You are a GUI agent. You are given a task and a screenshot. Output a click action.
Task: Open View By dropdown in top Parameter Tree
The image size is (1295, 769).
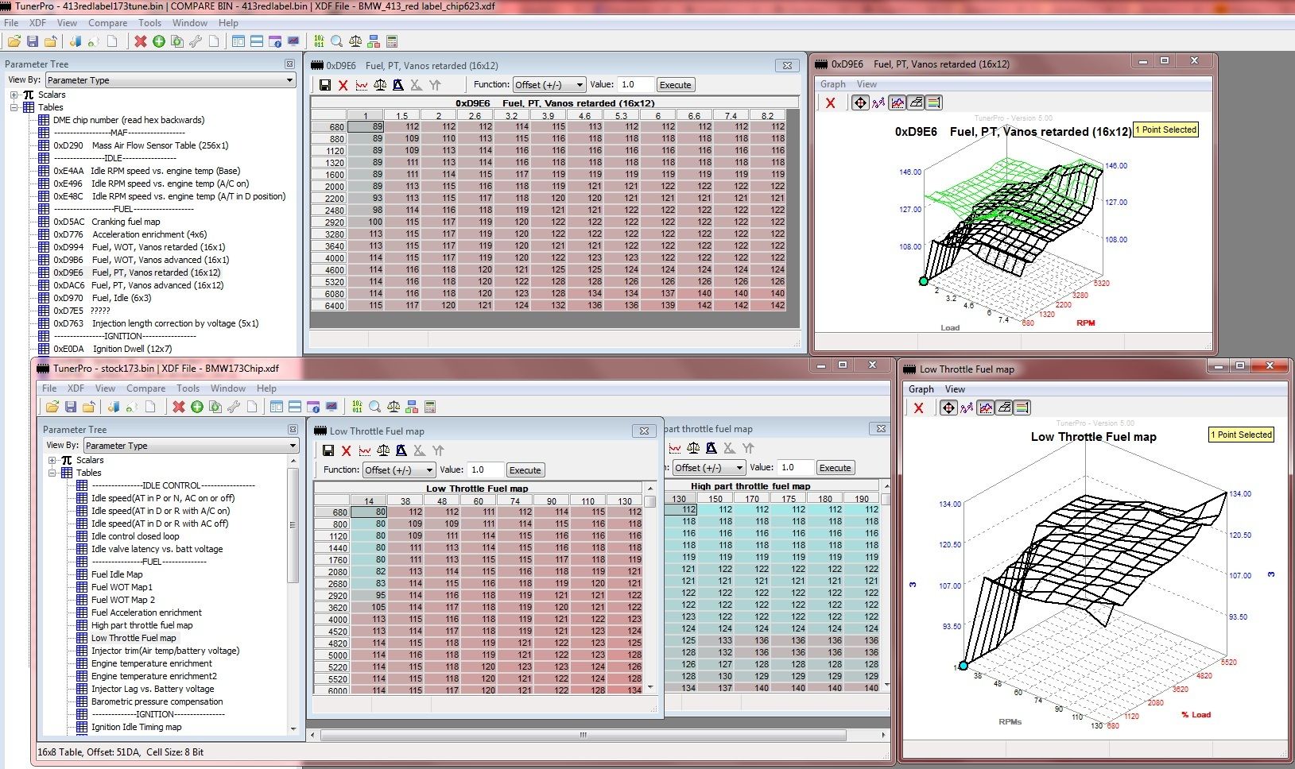click(x=289, y=80)
